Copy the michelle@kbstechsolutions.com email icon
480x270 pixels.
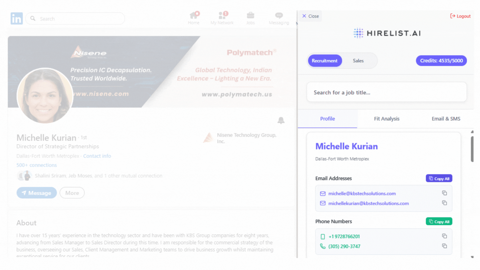click(x=444, y=193)
